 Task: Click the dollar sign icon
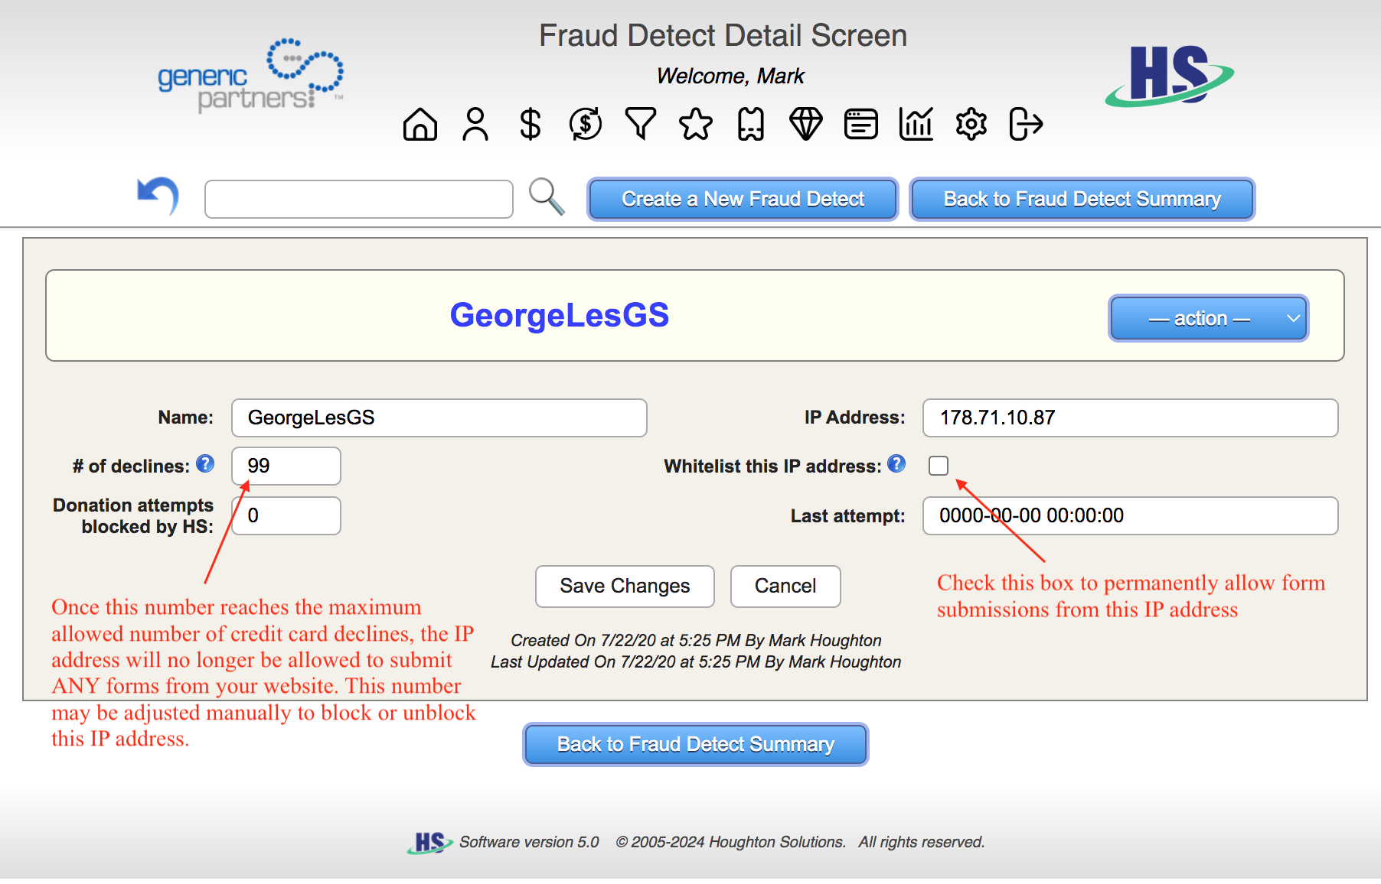pyautogui.click(x=530, y=124)
